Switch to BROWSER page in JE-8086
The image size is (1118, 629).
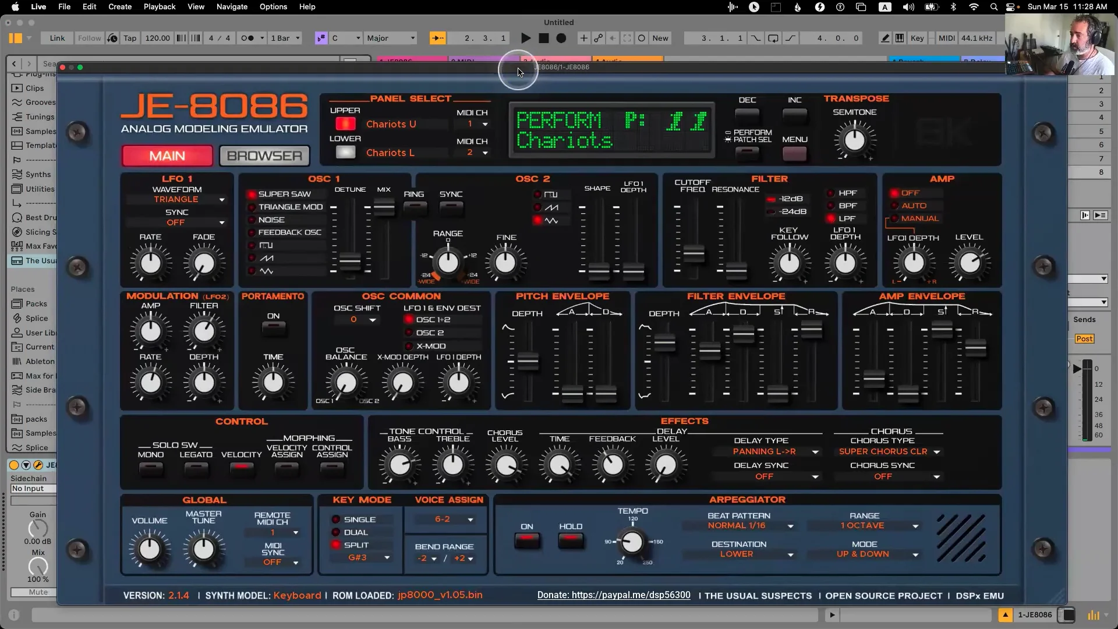[x=264, y=156]
